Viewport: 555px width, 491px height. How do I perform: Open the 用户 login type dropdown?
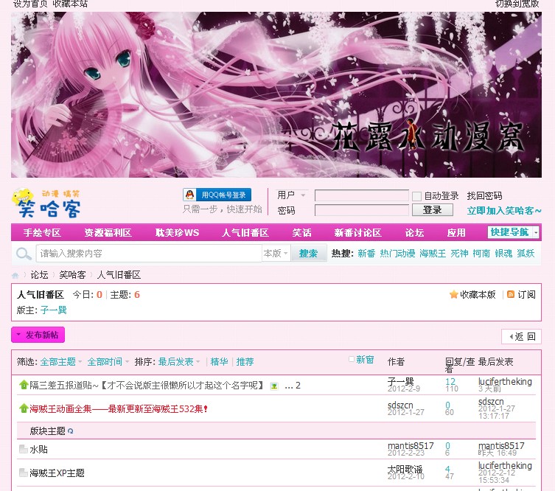pos(292,195)
